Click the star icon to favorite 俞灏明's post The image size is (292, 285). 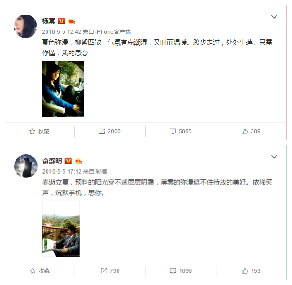[32, 271]
